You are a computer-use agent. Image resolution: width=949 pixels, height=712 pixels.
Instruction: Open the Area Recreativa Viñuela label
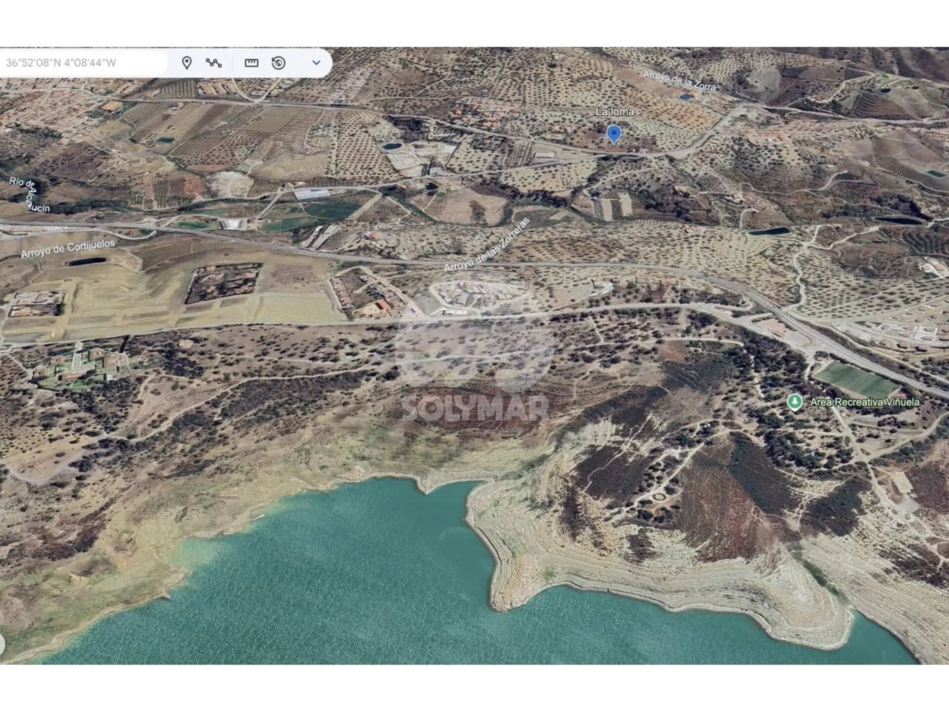pyautogui.click(x=865, y=402)
